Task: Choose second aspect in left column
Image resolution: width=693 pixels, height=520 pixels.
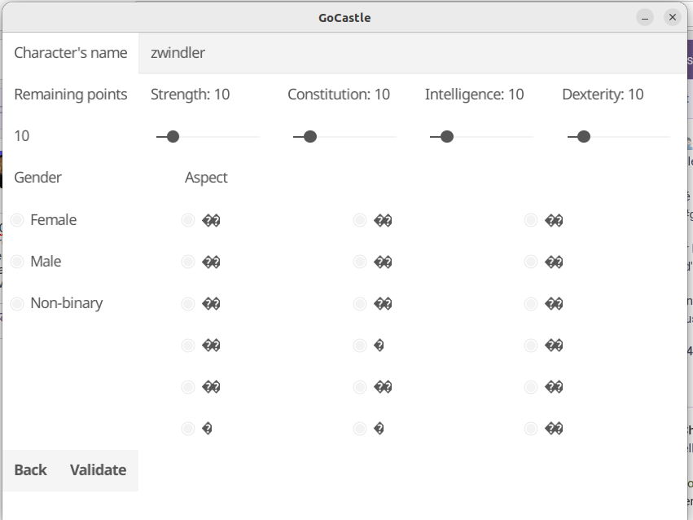Action: pos(188,262)
